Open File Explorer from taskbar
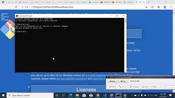Viewport: 175px width, 98px height. point(77,95)
